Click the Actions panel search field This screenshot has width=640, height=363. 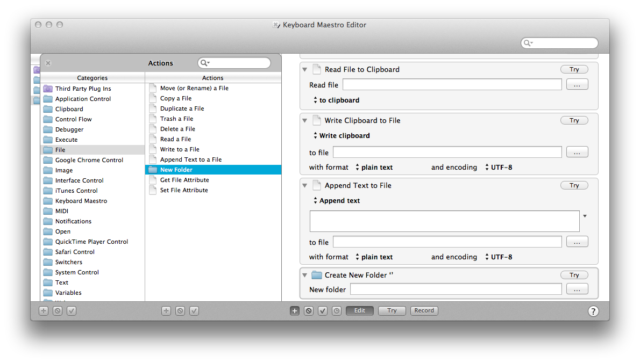coord(234,63)
